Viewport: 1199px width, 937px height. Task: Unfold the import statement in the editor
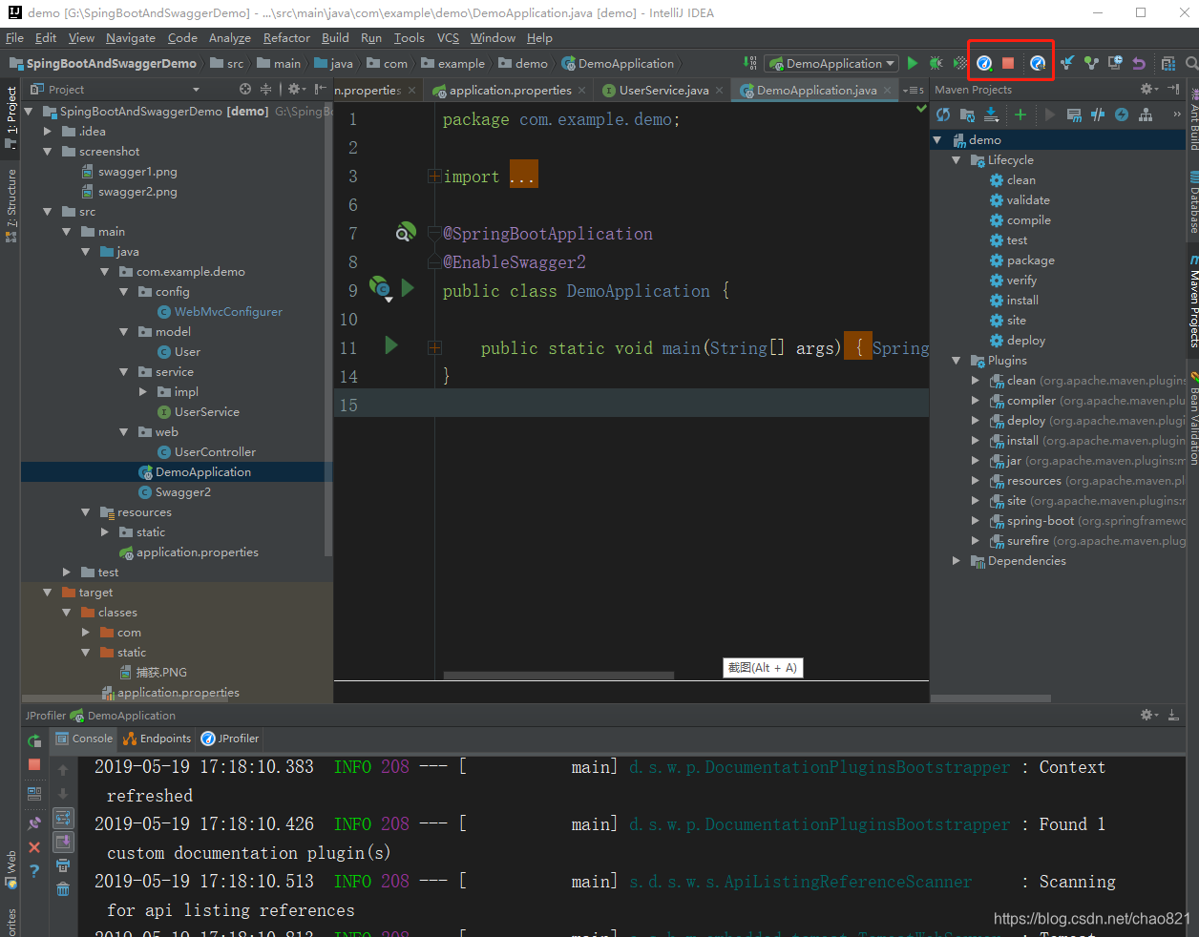point(434,177)
